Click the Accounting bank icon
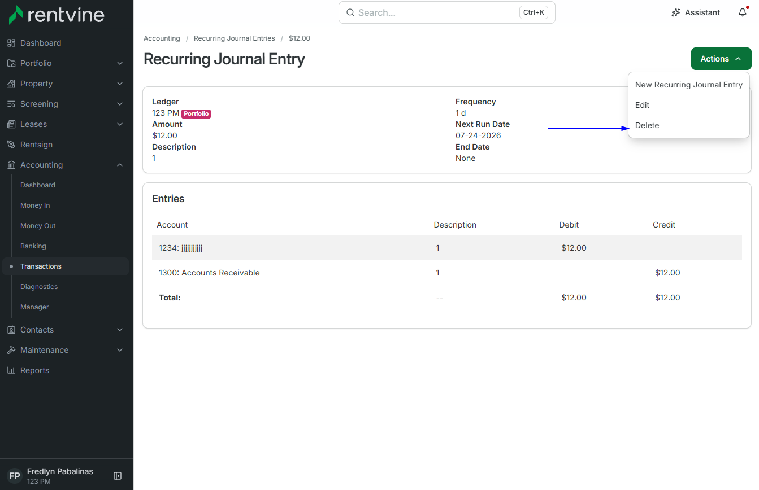 pos(11,165)
